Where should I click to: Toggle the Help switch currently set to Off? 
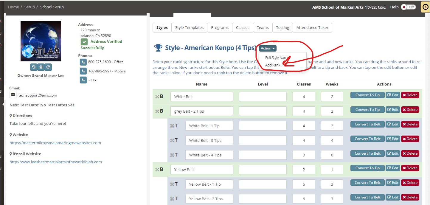tap(408, 7)
